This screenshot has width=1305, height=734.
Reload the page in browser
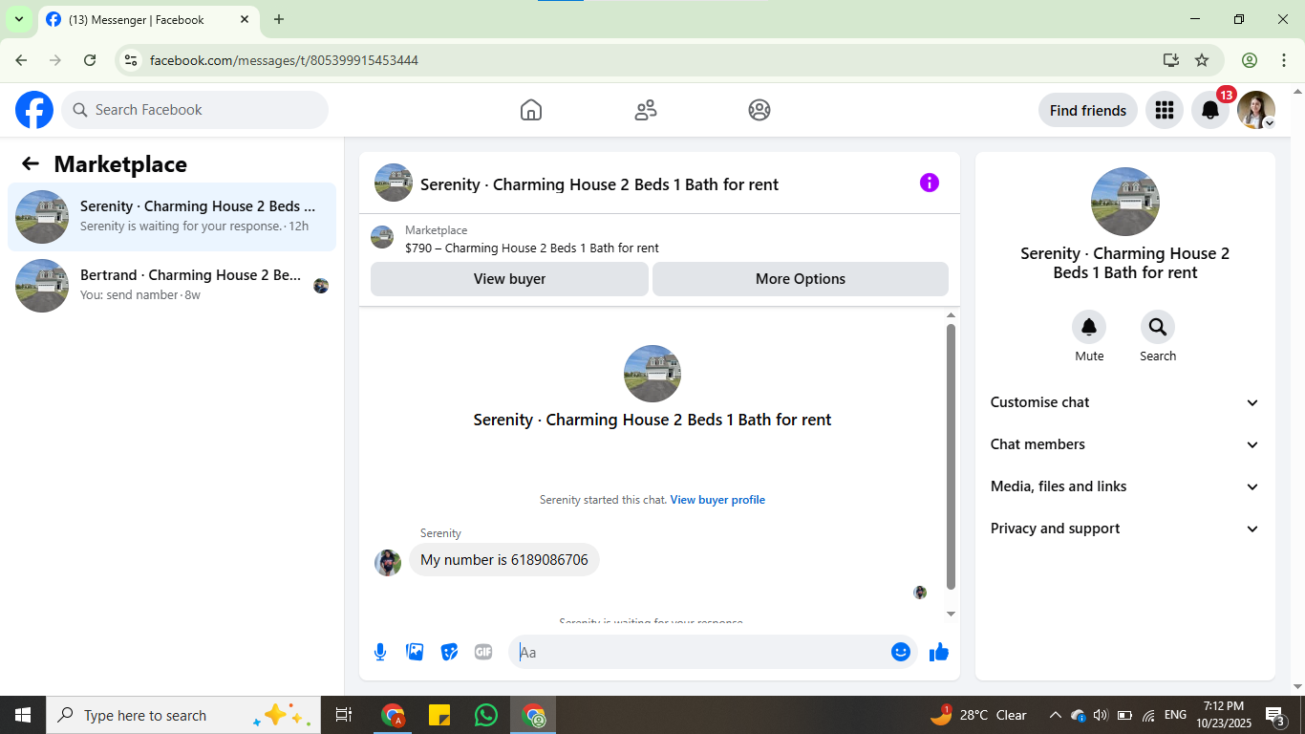[90, 60]
